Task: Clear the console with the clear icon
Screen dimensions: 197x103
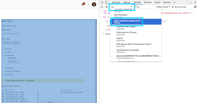Action: tap(107, 7)
